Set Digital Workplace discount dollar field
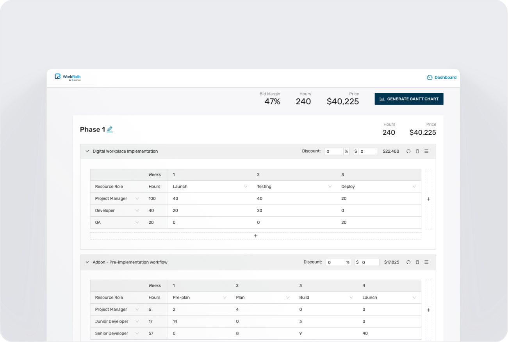508x342 pixels. pos(368,151)
